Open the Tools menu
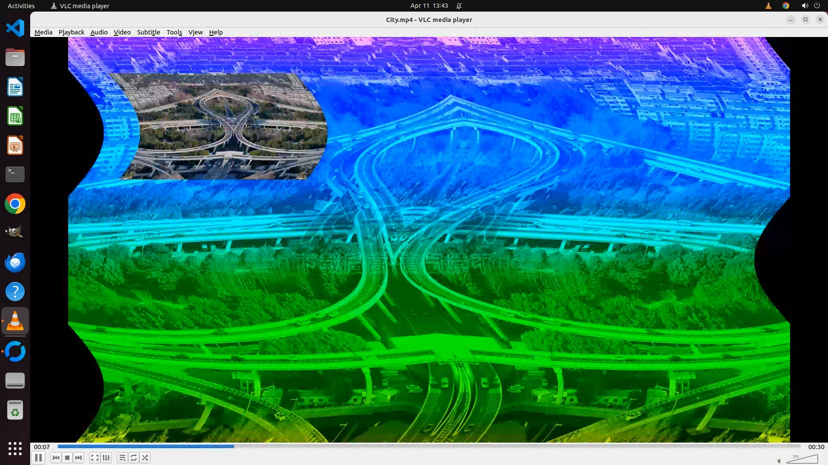The width and height of the screenshot is (828, 465). pos(174,32)
